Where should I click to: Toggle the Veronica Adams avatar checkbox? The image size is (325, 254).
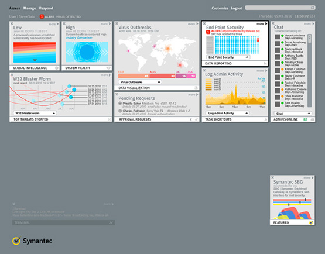coord(278,37)
